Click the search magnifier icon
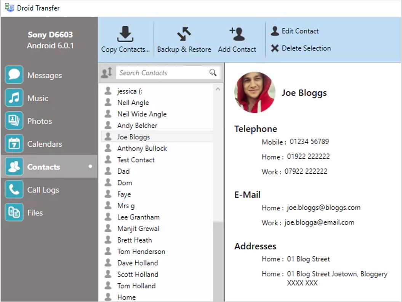This screenshot has height=302, width=402. point(213,73)
